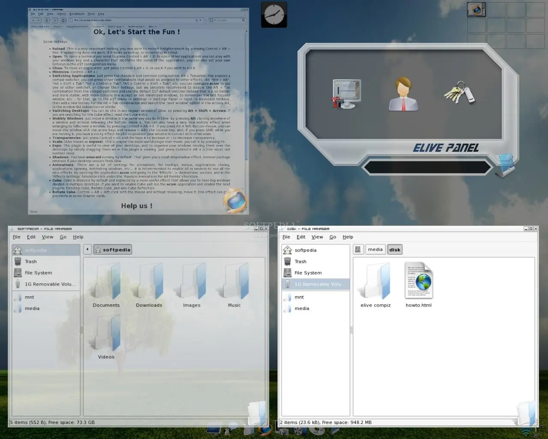This screenshot has width=548, height=439.
Task: Select softpedia home in Softpedia file manager sidebar
Action: [x=46, y=250]
